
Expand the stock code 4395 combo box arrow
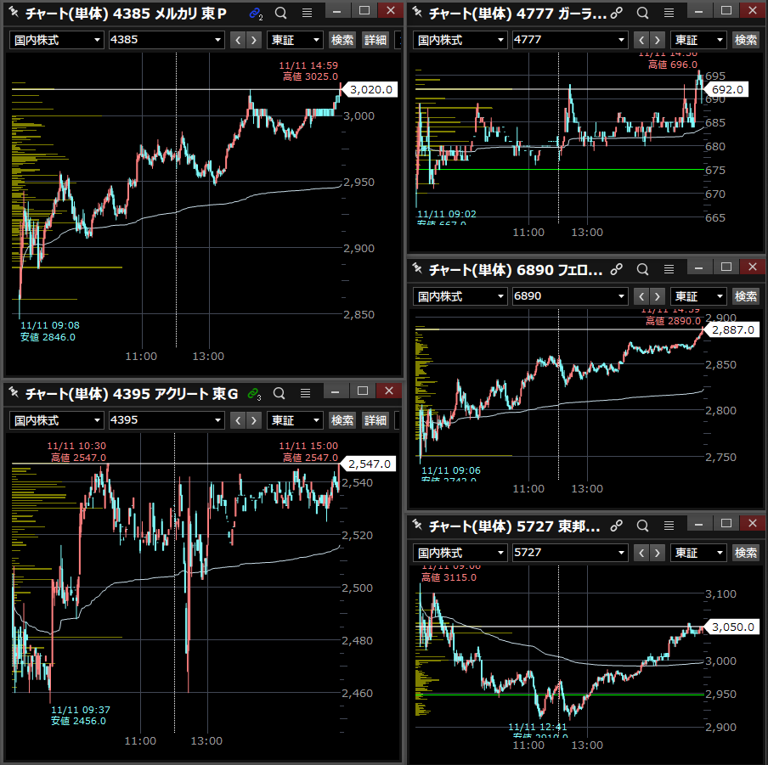pyautogui.click(x=217, y=420)
